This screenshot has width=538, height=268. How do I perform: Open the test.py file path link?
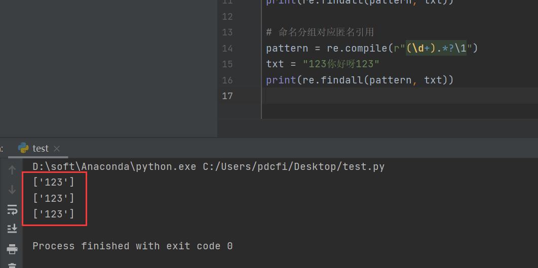point(293,166)
